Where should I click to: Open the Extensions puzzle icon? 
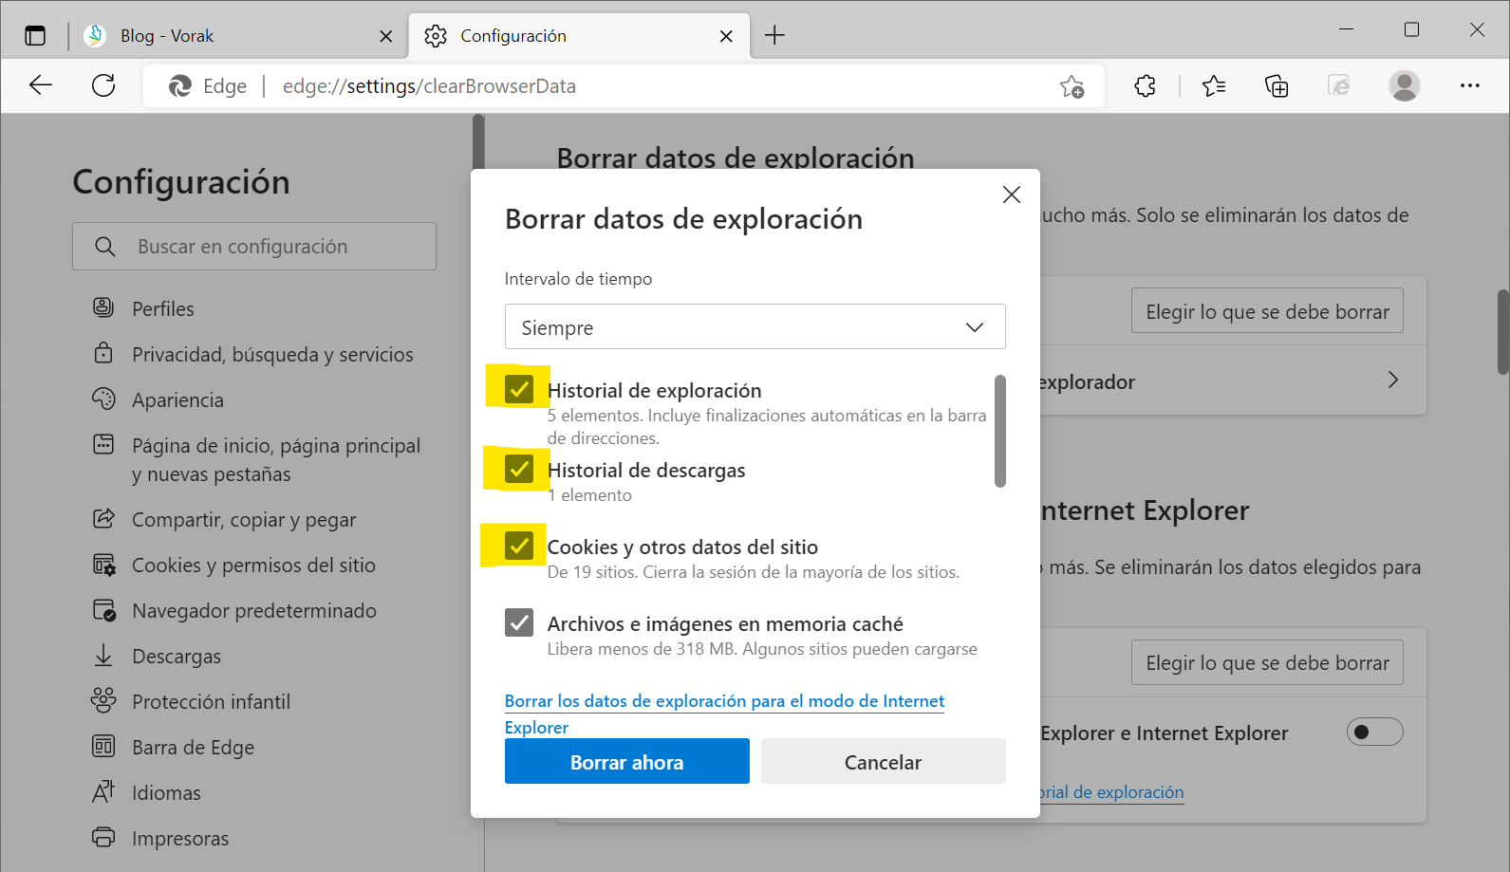pos(1146,86)
